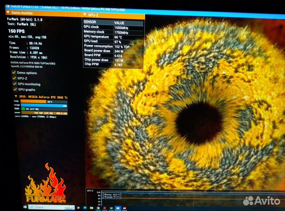Collapse the Demo monitor panel

8,13
